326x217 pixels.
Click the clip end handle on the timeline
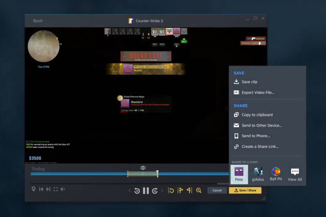(x=158, y=174)
